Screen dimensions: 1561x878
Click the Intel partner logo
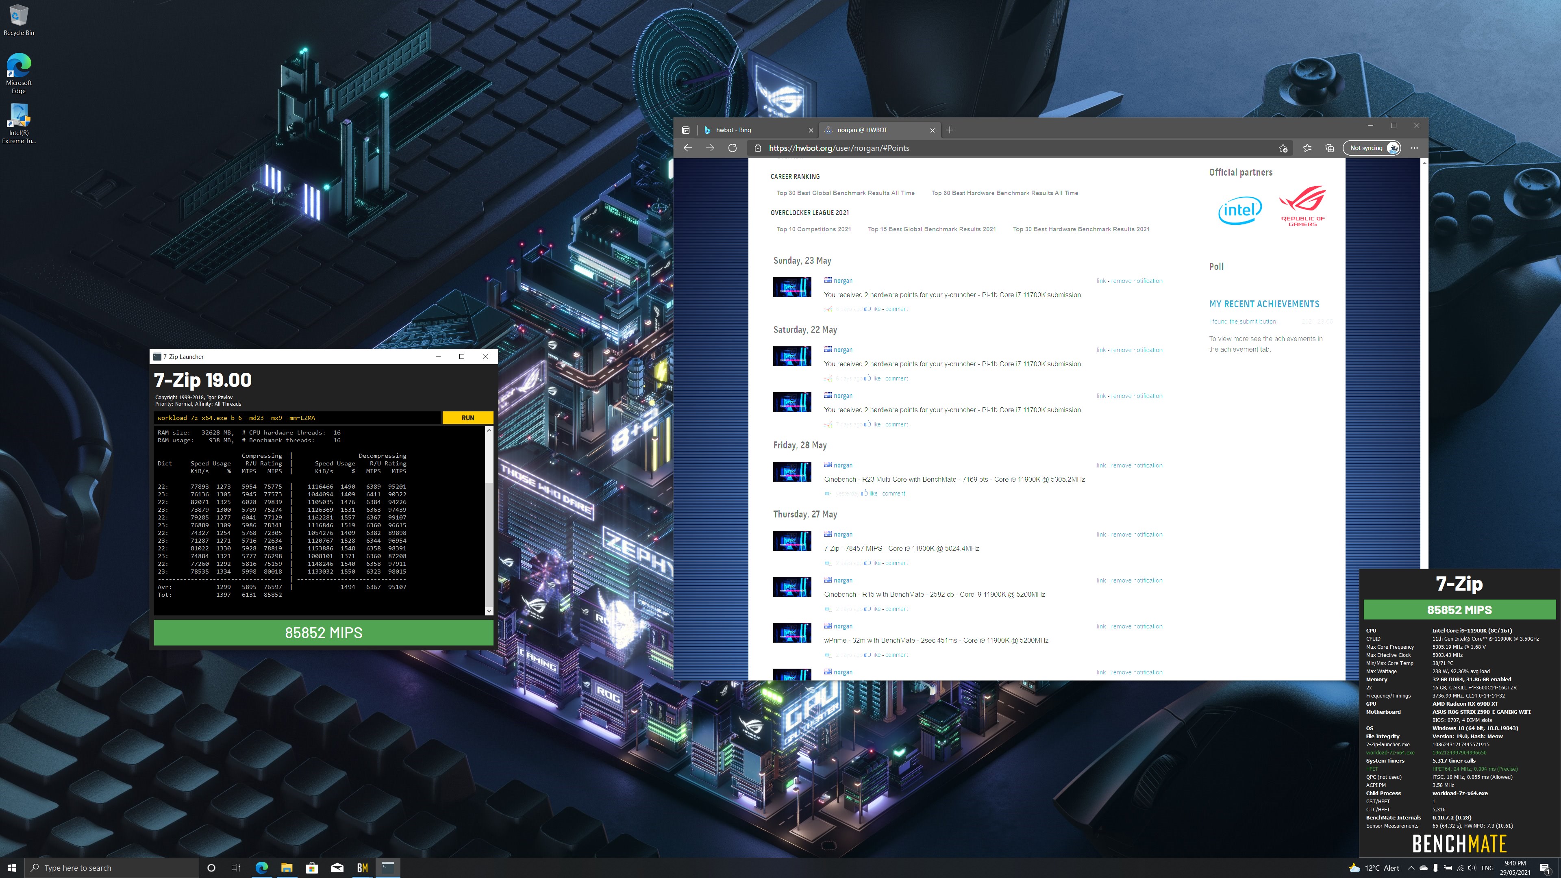click(x=1239, y=210)
